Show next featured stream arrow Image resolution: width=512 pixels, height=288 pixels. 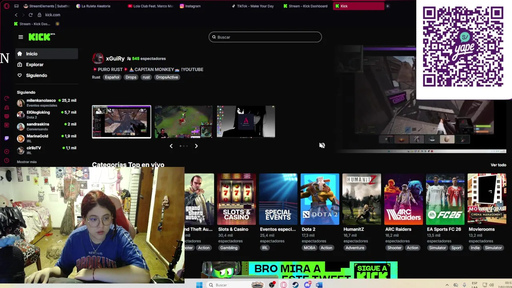196,146
